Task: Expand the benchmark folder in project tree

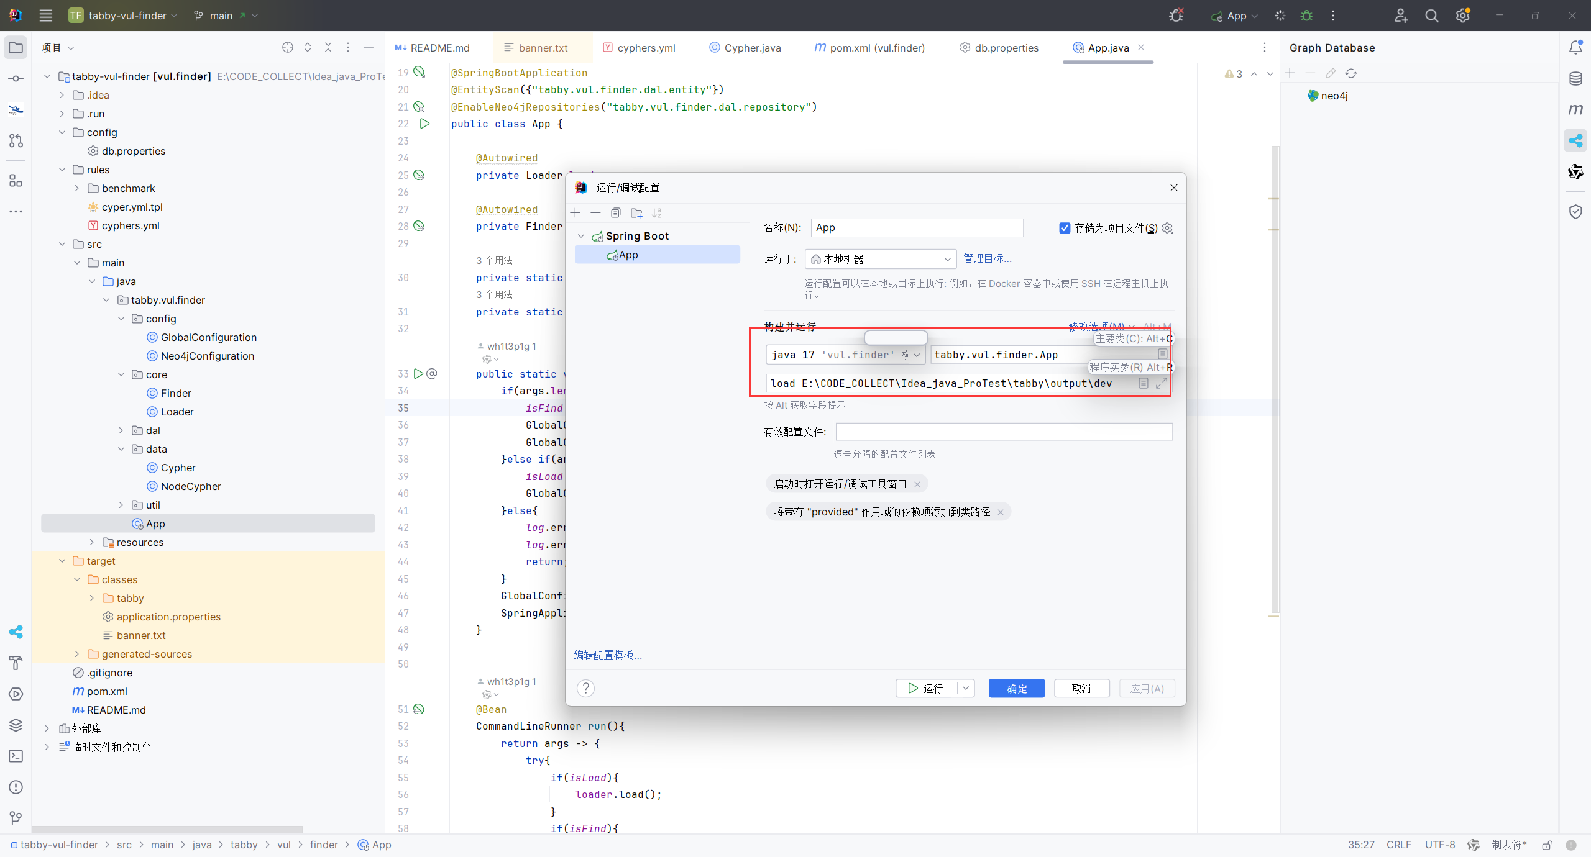Action: pos(76,188)
